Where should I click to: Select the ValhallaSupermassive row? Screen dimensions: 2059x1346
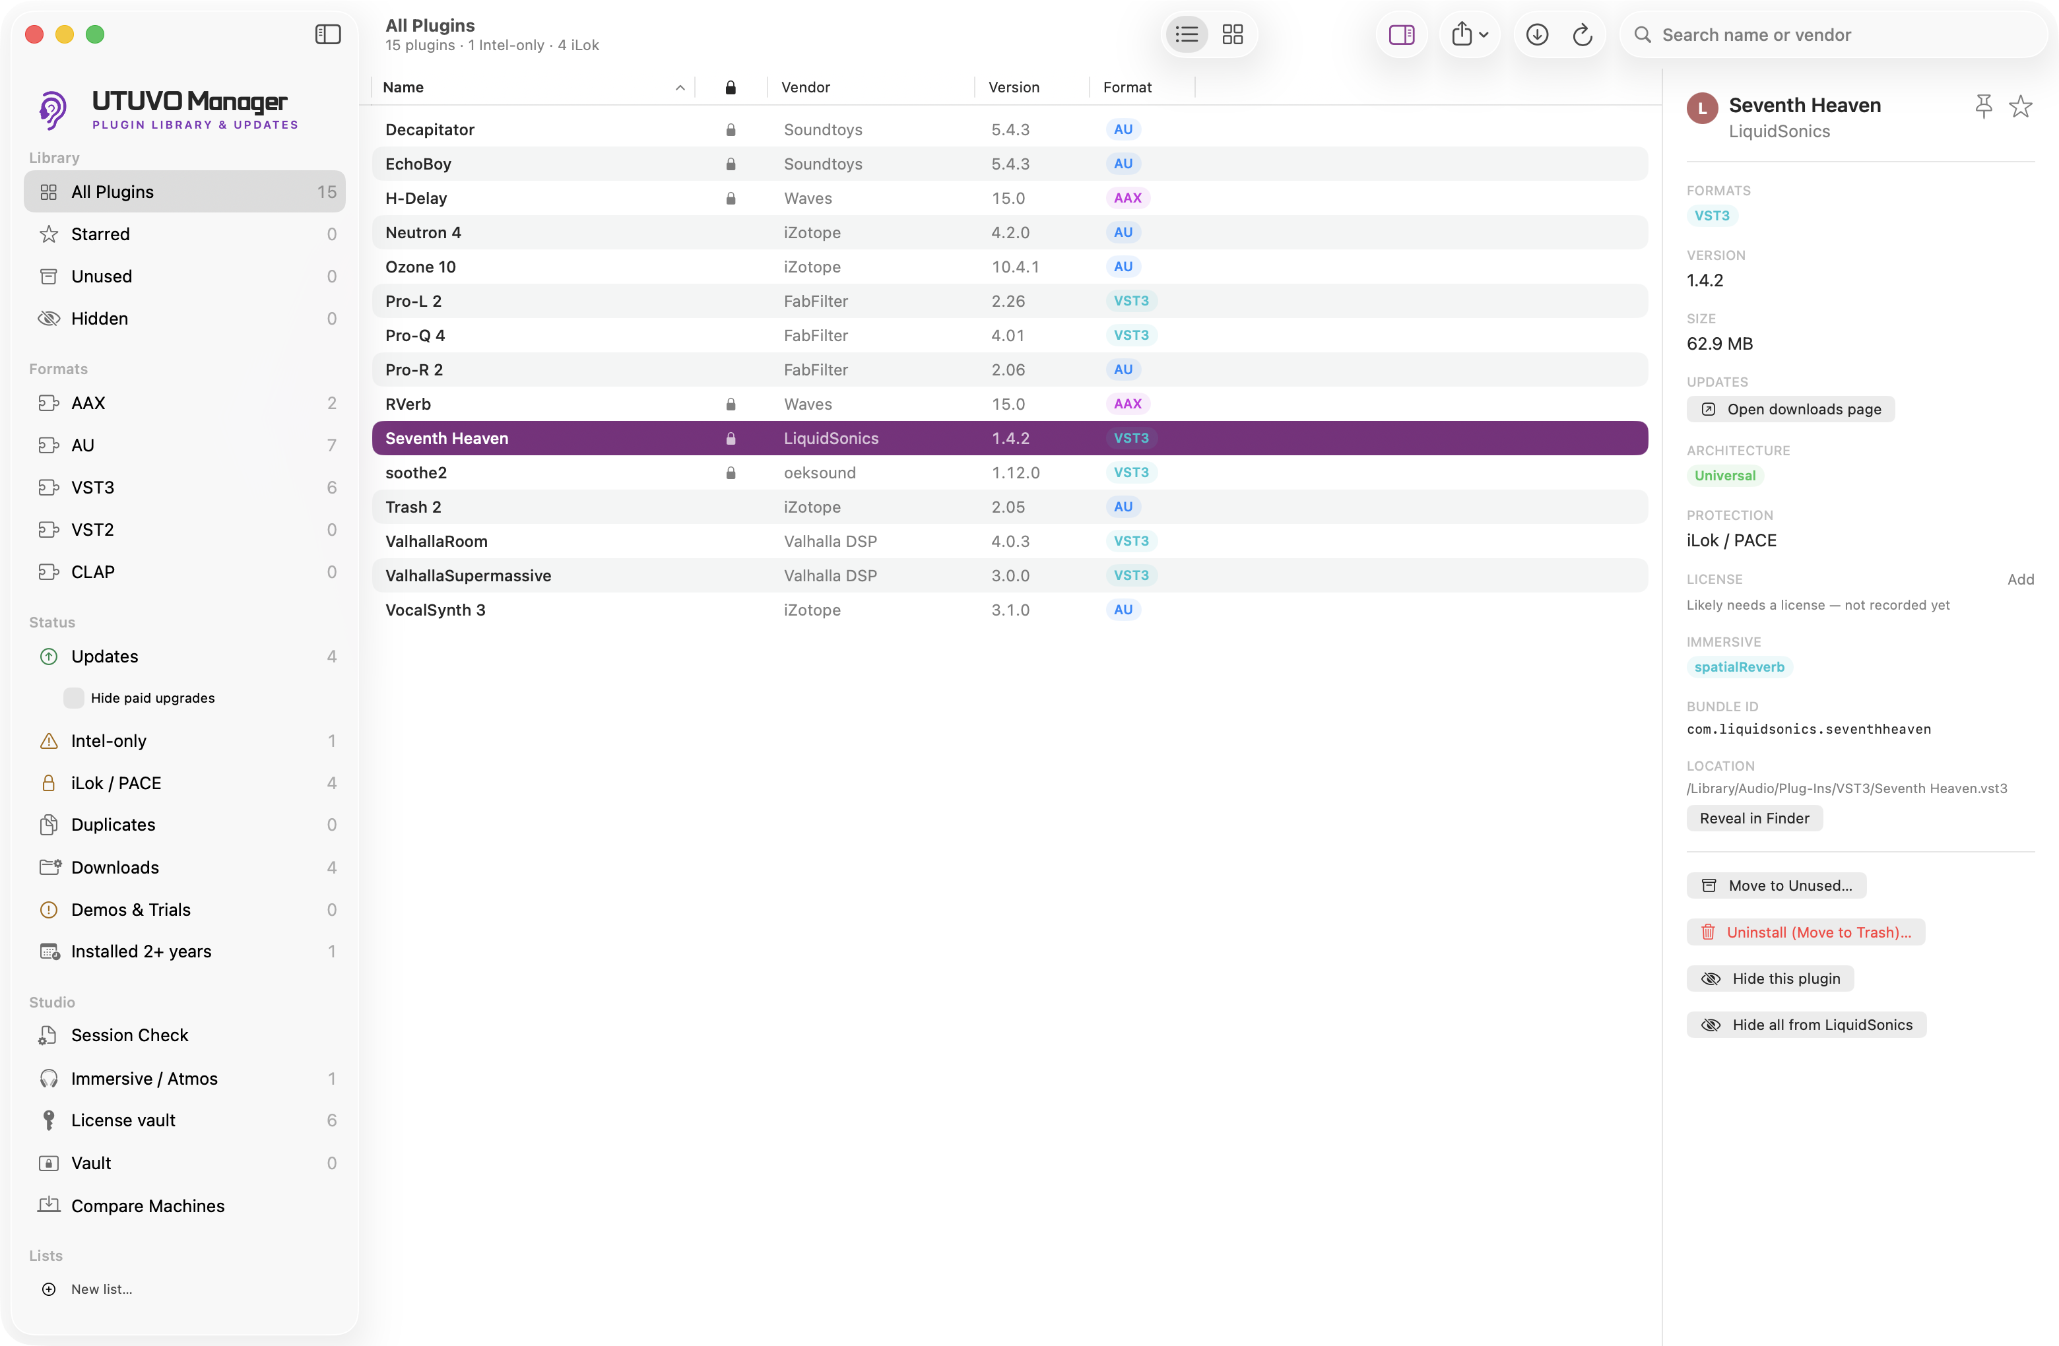[x=1010, y=576]
